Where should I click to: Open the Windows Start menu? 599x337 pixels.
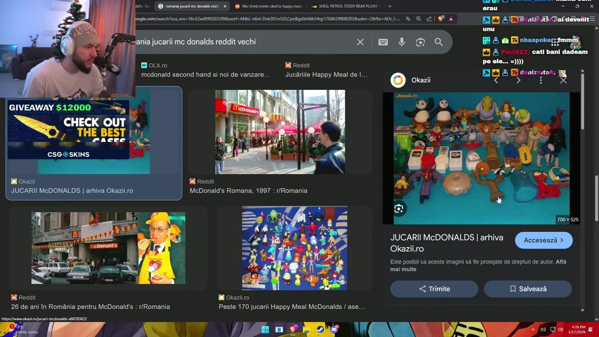point(265,330)
